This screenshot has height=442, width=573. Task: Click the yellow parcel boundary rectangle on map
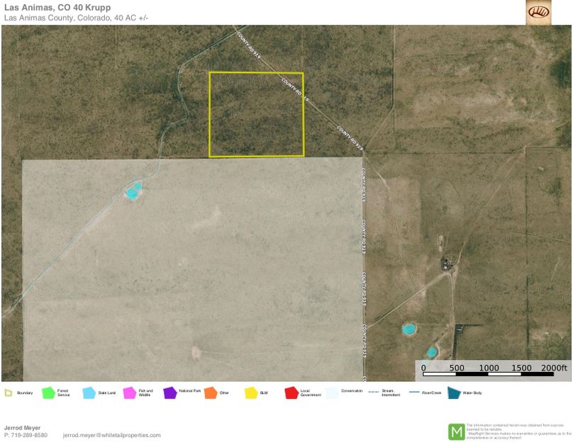pyautogui.click(x=256, y=114)
